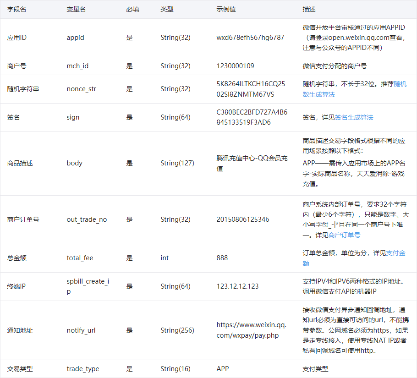Viewport: 417px width, 378px height.
Task: Click String(64) in the spbill_create_ip row
Action: pos(176,286)
